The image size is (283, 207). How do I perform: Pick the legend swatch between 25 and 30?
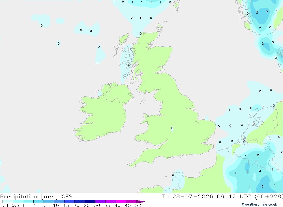[x=90, y=201]
